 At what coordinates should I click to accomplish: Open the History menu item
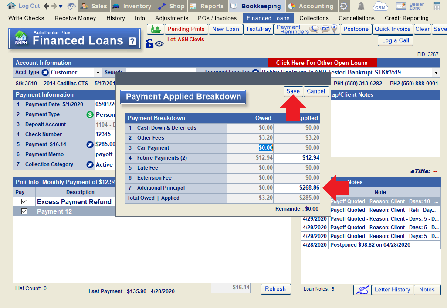pos(115,18)
